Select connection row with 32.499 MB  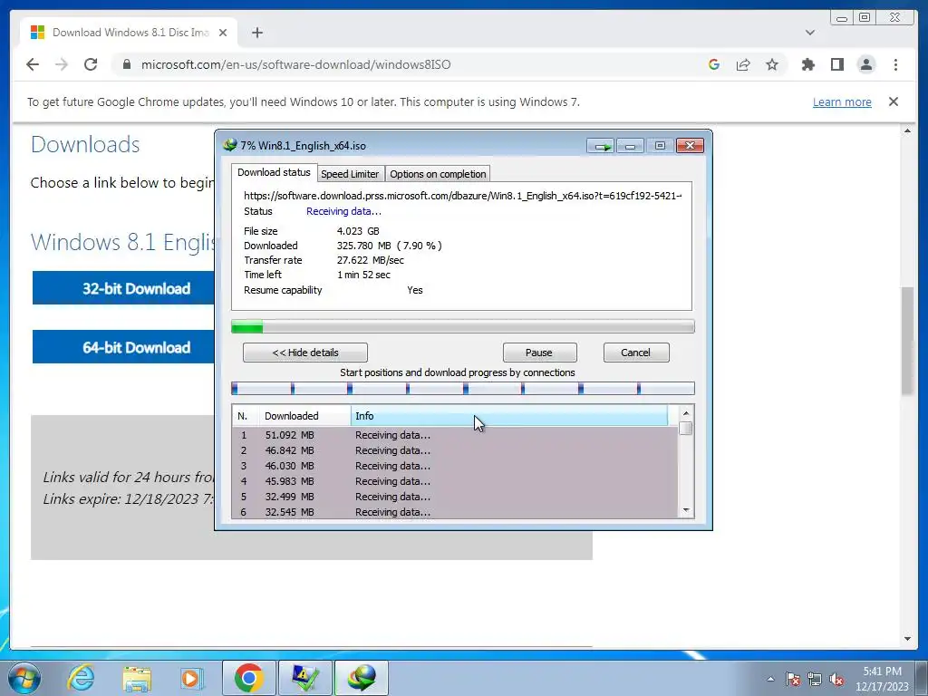pyautogui.click(x=455, y=497)
